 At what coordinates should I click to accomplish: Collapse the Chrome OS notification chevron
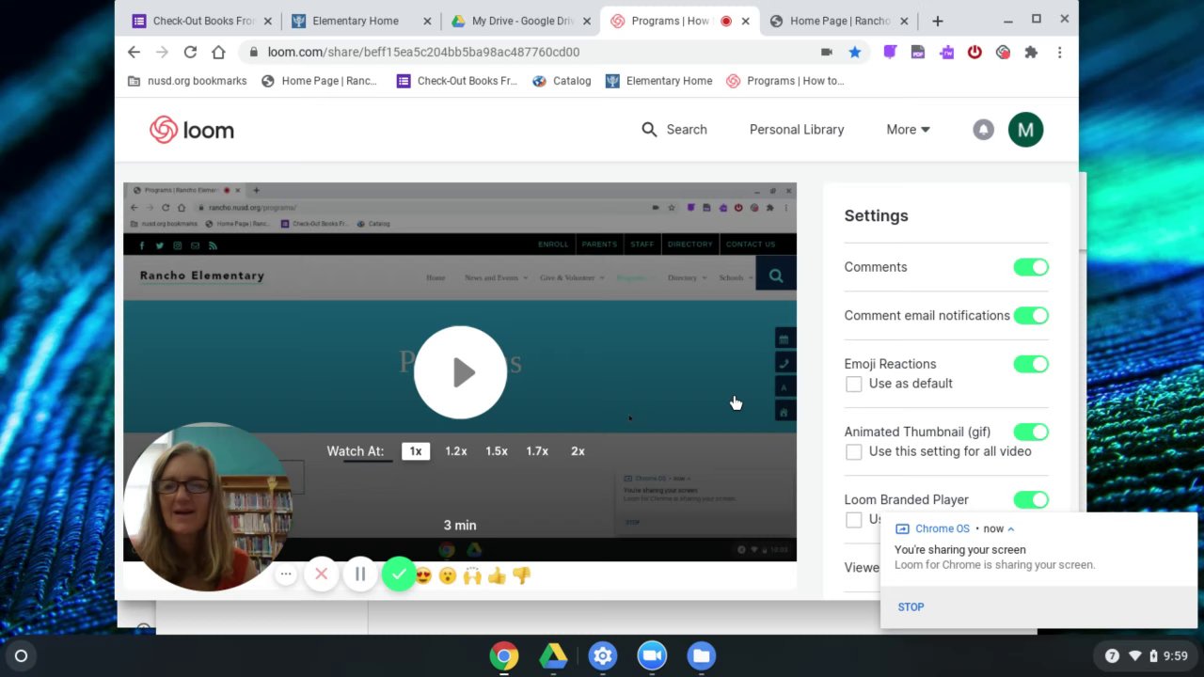coord(1010,528)
